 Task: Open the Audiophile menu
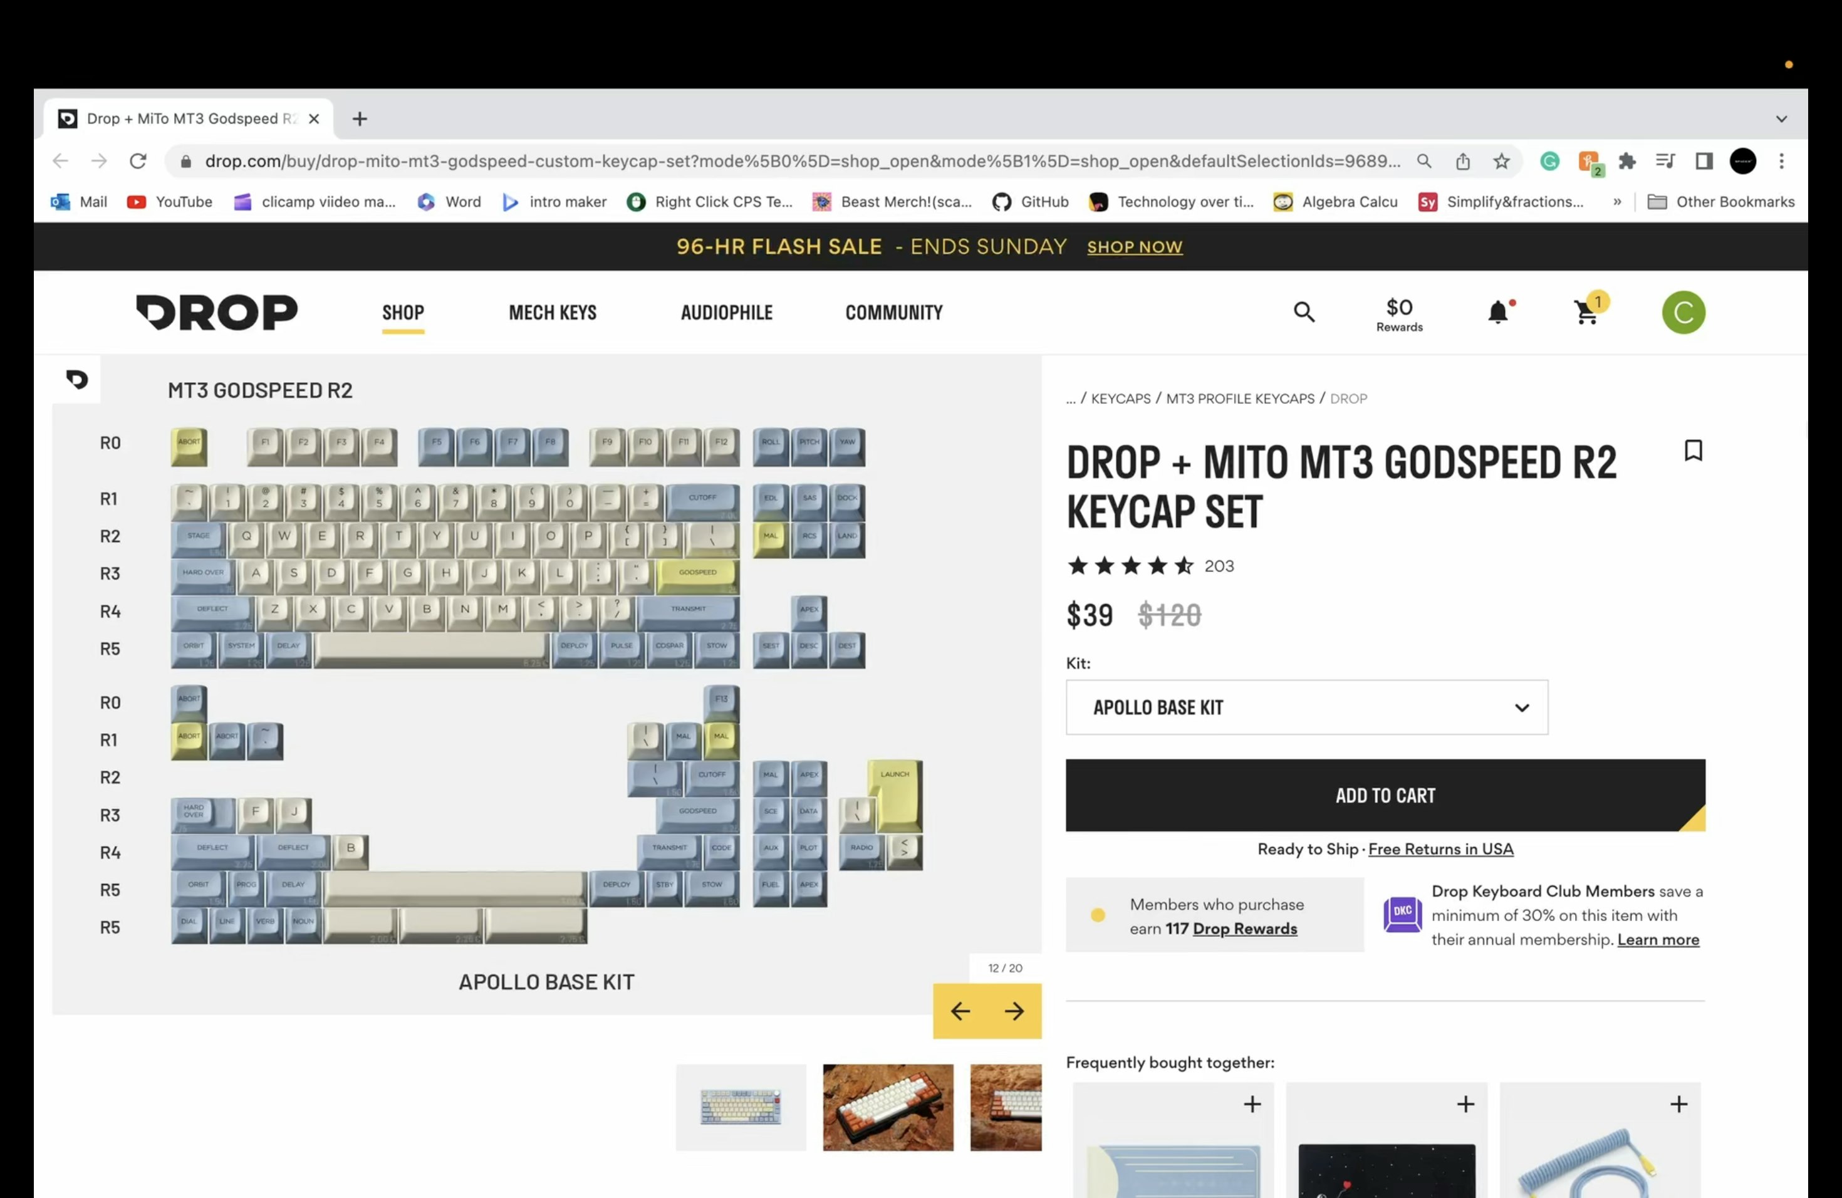726,313
